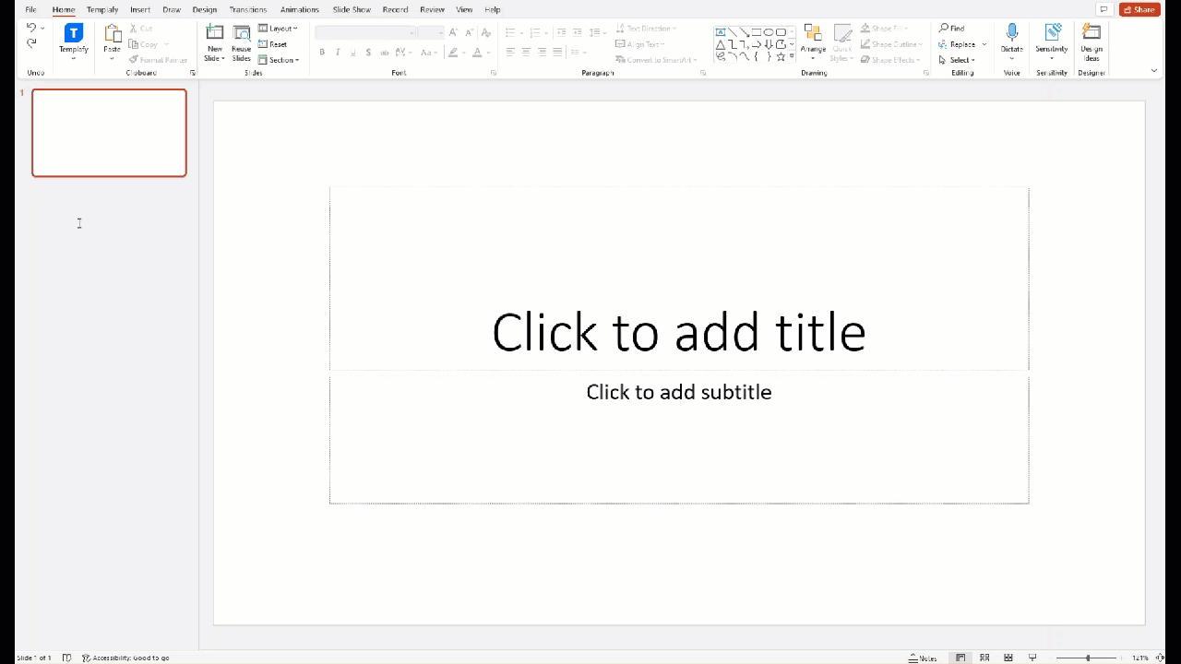Start Dictate with the microphone icon
Image resolution: width=1181 pixels, height=664 pixels.
pyautogui.click(x=1012, y=35)
